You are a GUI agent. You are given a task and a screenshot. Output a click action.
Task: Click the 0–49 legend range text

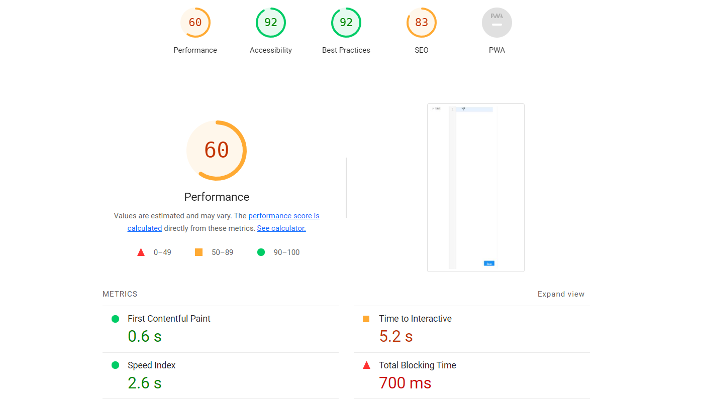(162, 252)
